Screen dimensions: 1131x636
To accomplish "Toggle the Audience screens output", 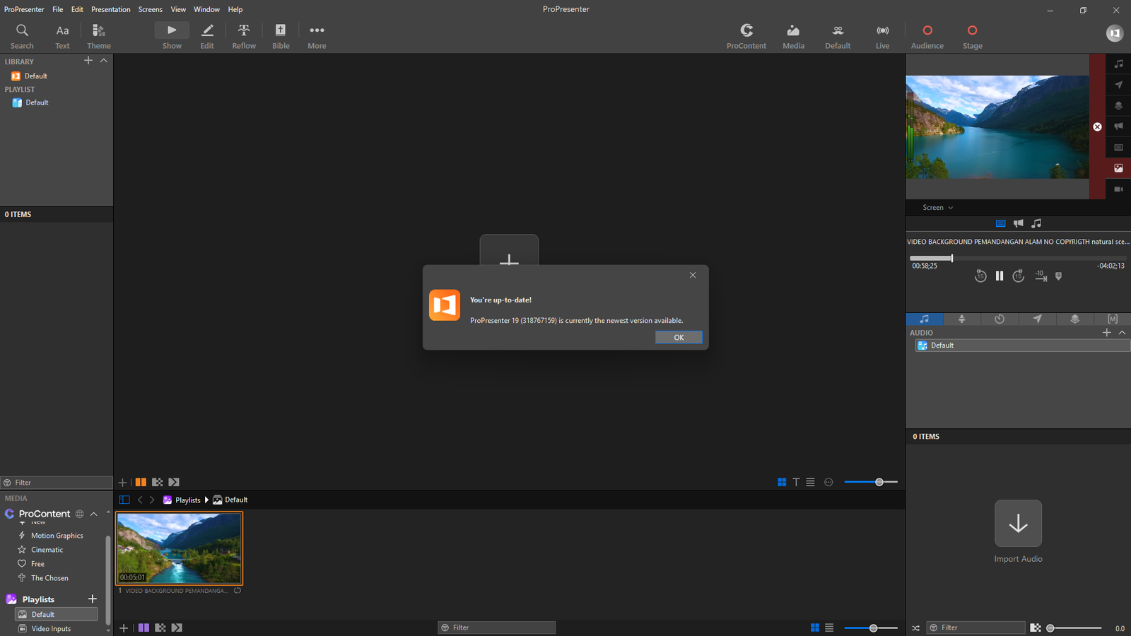I will point(927,36).
